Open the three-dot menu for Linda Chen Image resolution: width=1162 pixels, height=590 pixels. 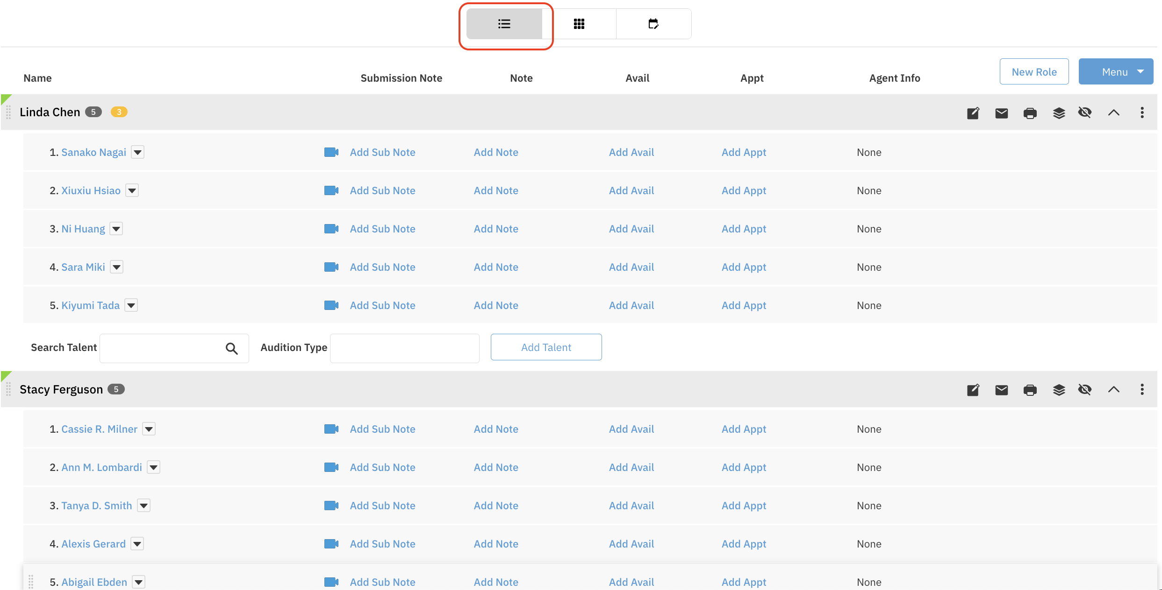pos(1142,112)
